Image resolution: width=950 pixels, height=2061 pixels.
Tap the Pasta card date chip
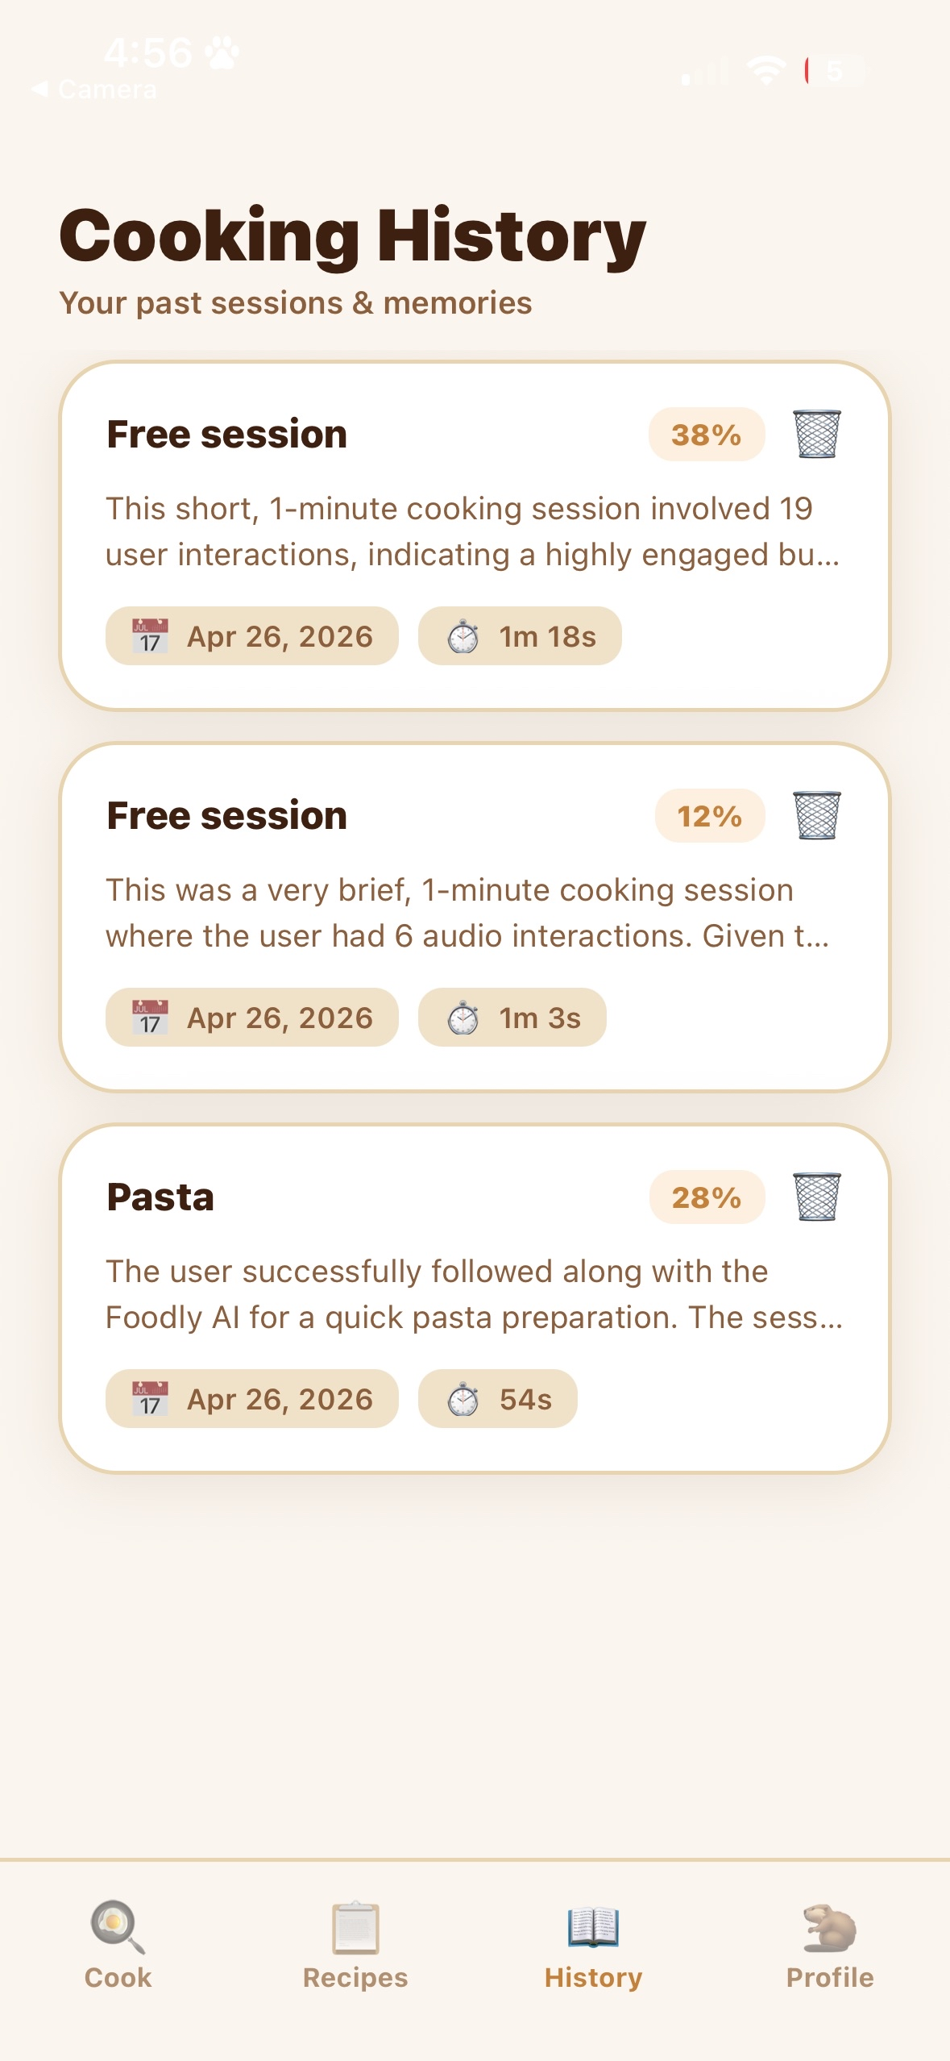[251, 1399]
